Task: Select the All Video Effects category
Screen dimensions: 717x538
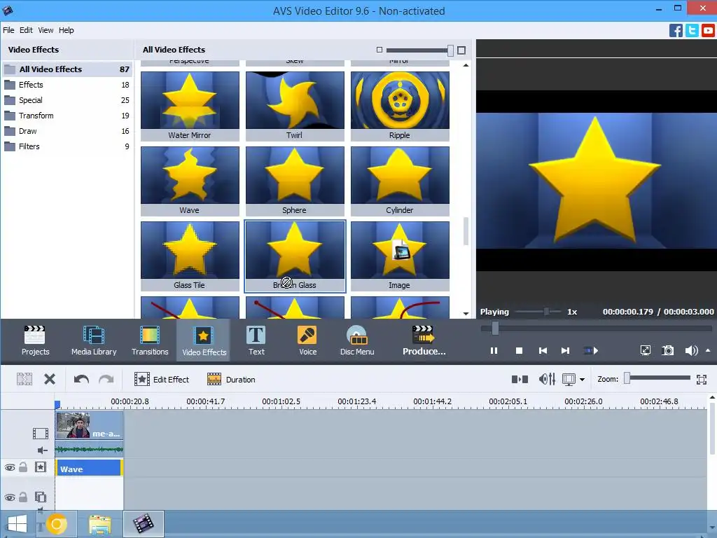Action: [x=67, y=69]
